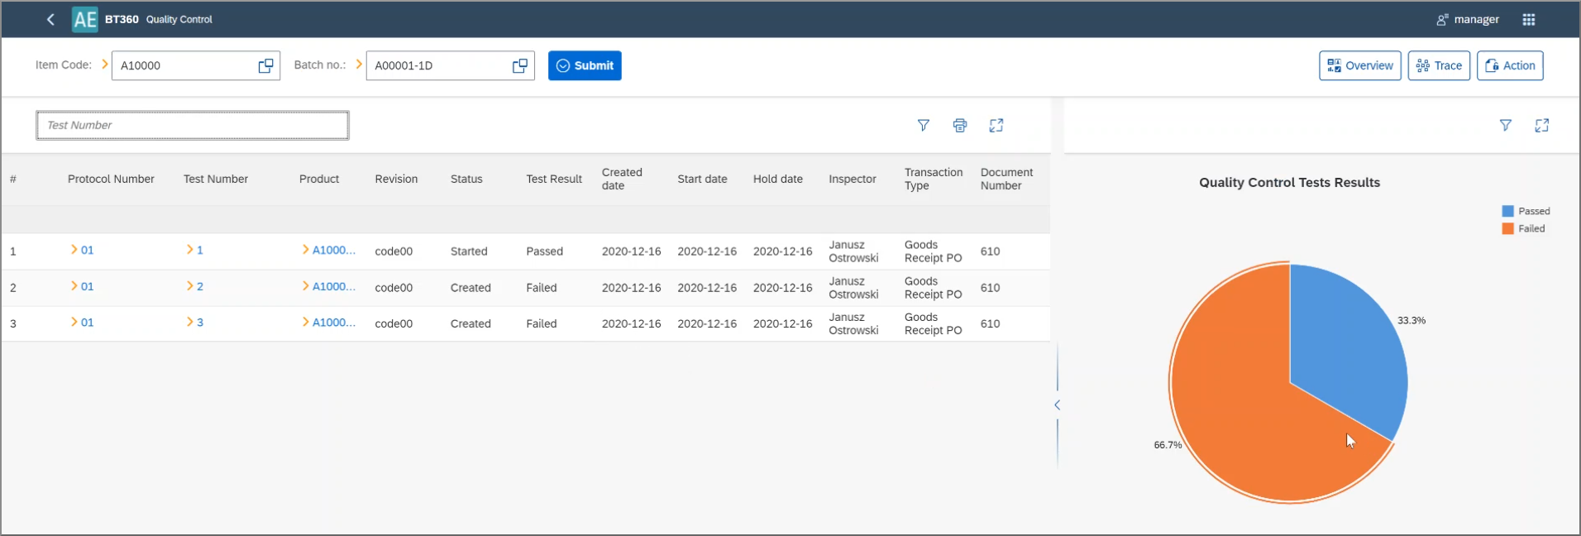Viewport: 1581px width, 536px height.
Task: Click the Created status in row 3
Action: click(x=470, y=323)
